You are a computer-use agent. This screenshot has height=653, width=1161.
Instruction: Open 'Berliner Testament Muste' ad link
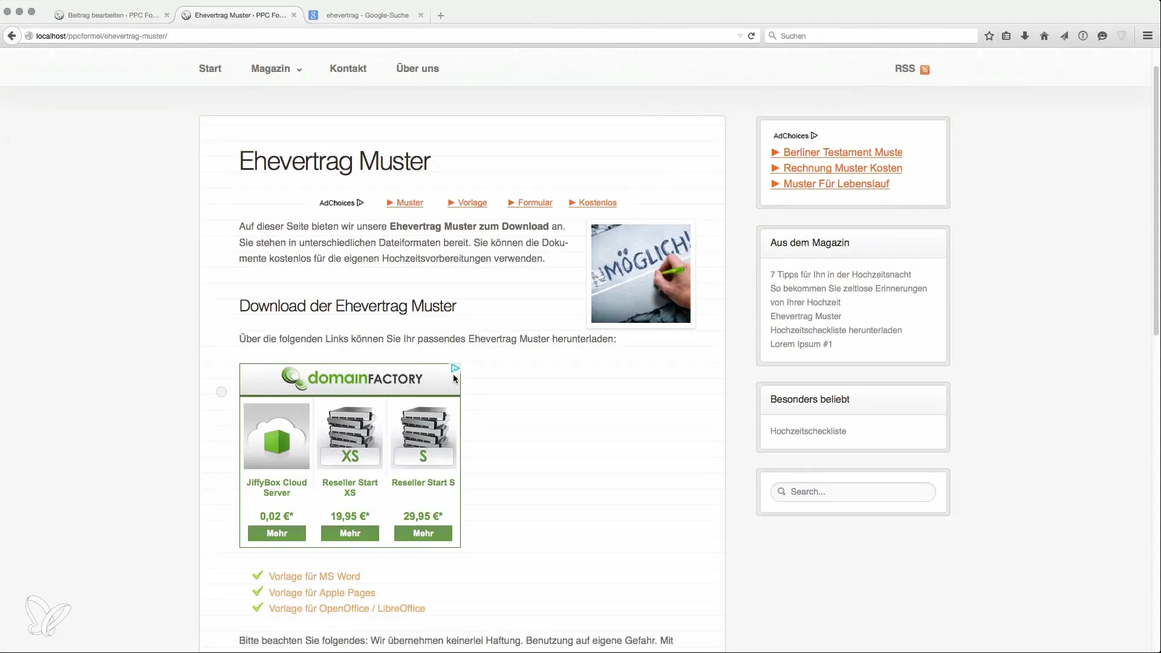tap(836, 152)
